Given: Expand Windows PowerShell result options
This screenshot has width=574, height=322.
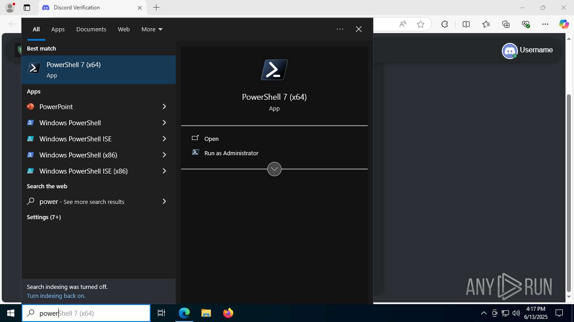Looking at the screenshot, I should tap(164, 123).
